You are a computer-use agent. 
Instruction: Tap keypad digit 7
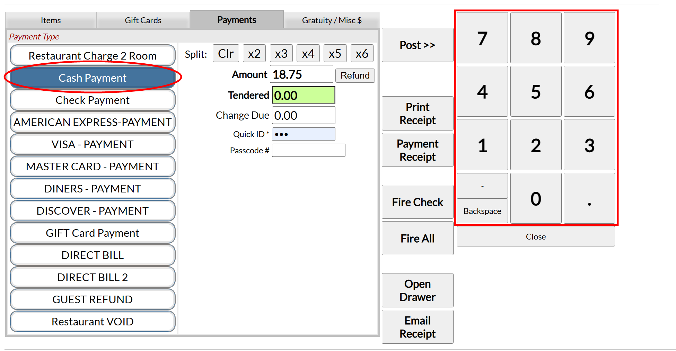(482, 38)
